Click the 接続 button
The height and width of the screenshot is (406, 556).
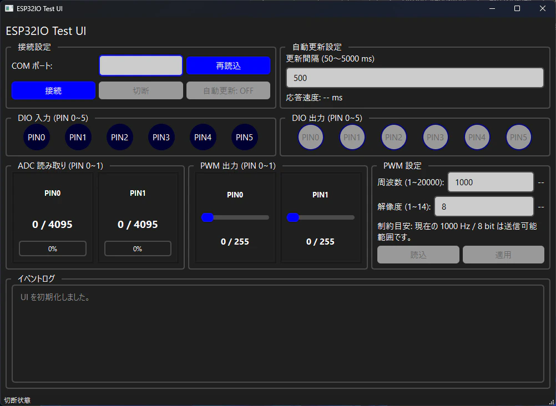53,91
